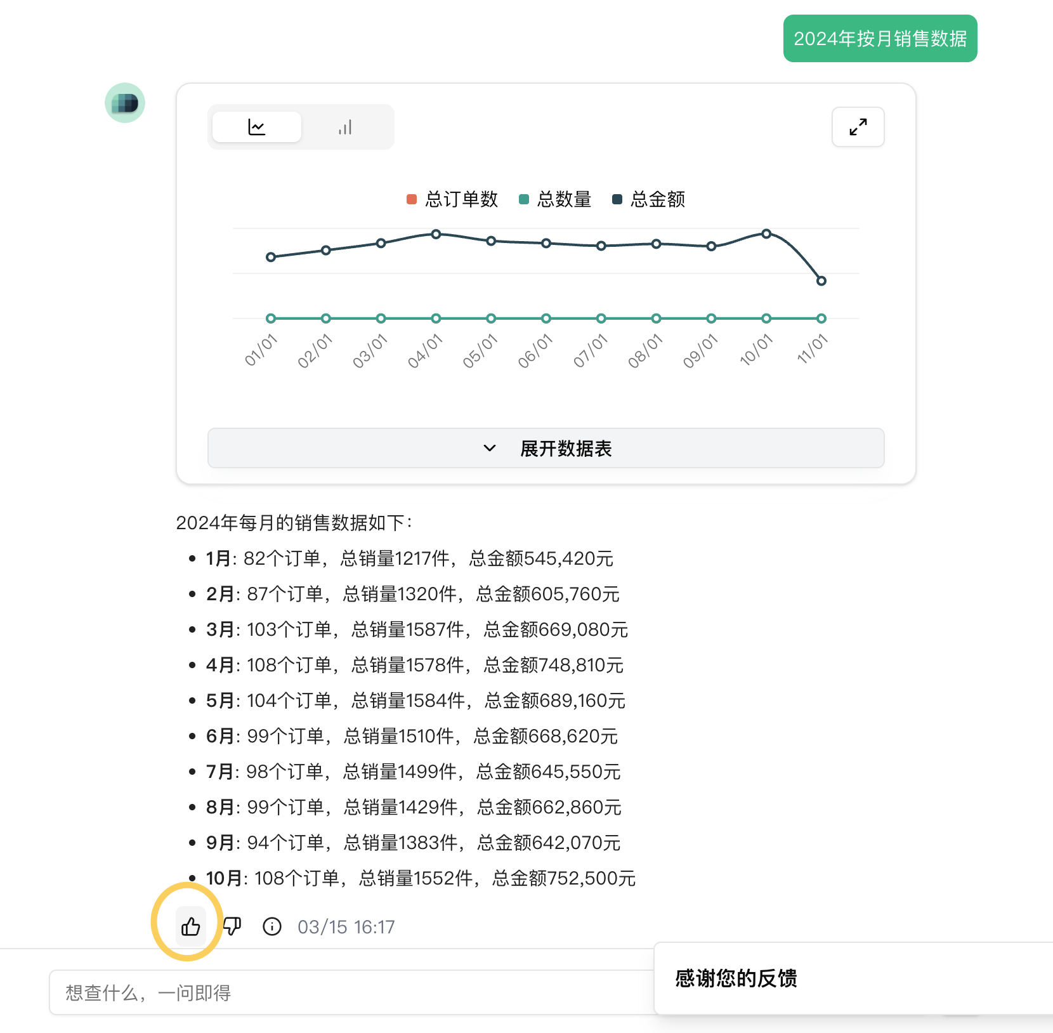Click the thumbs up feedback icon
This screenshot has height=1033, width=1053.
190,927
